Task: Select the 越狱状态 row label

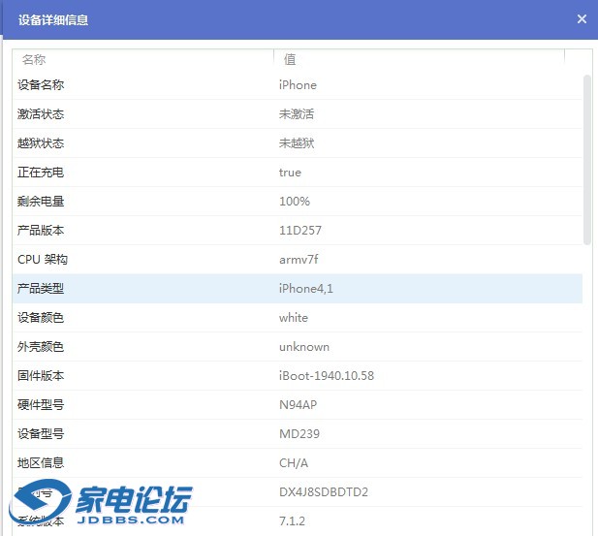Action: (x=41, y=143)
